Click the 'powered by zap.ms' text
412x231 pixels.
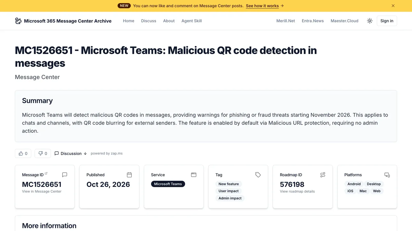tap(107, 153)
